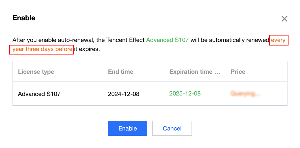Image resolution: width=300 pixels, height=148 pixels.
Task: Click the blue Enable button
Action: click(x=127, y=128)
